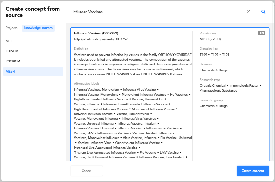The height and width of the screenshot is (182, 275).
Task: Click the Alternative labels heading
Action: pos(87,83)
